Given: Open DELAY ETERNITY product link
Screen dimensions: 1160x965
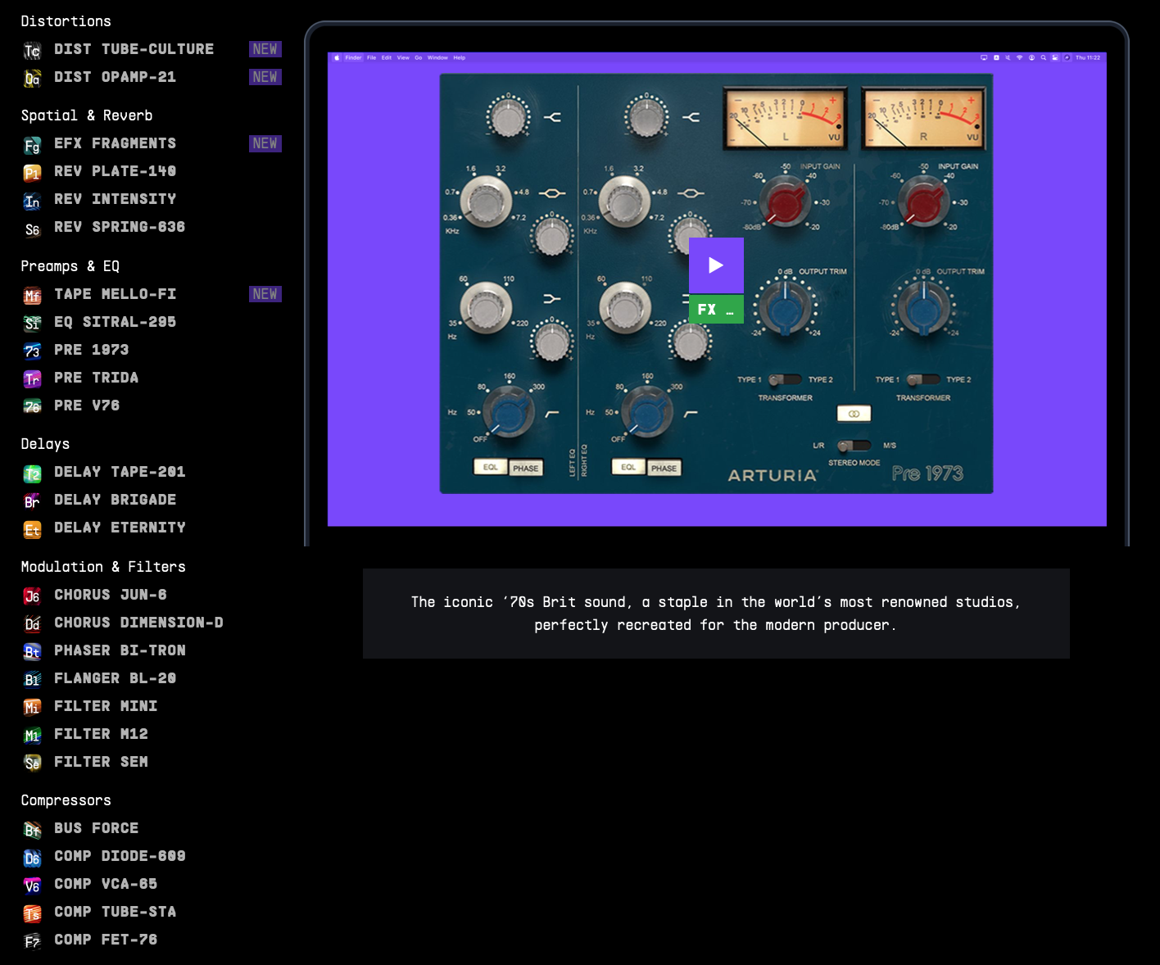Looking at the screenshot, I should (x=120, y=528).
